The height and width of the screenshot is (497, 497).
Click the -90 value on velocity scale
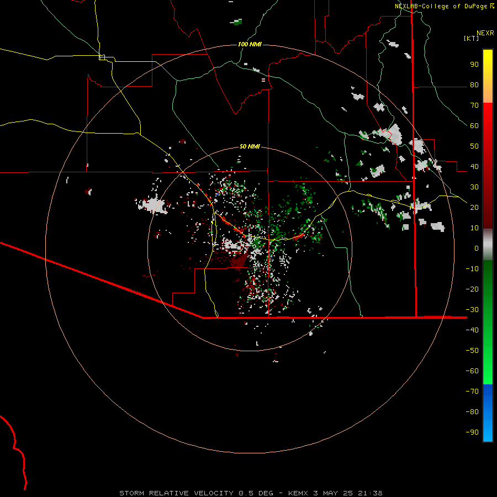(472, 432)
